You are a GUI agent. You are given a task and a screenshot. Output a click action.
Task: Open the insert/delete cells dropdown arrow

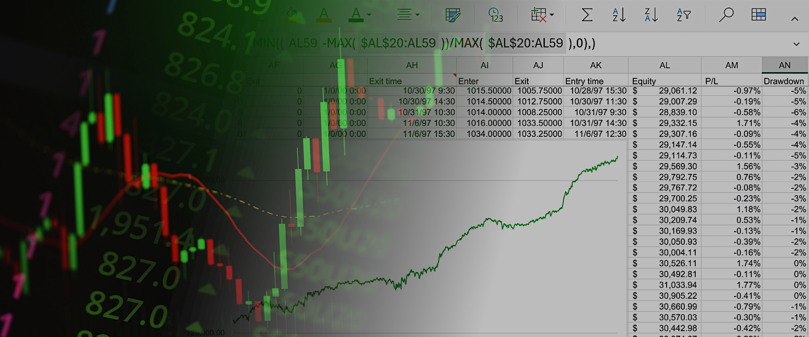pos(552,15)
